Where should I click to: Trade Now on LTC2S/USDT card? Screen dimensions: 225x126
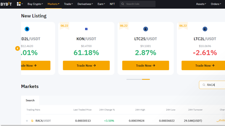coord(145,65)
